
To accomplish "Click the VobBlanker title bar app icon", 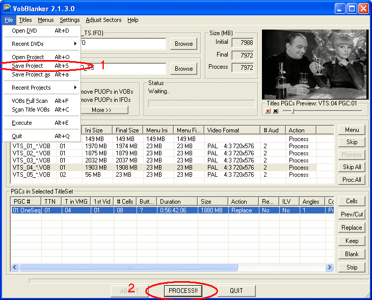I will (x=7, y=8).
